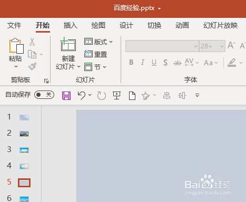Select slide 3 thumbnail
This screenshot has height=202, width=246.
click(24, 150)
